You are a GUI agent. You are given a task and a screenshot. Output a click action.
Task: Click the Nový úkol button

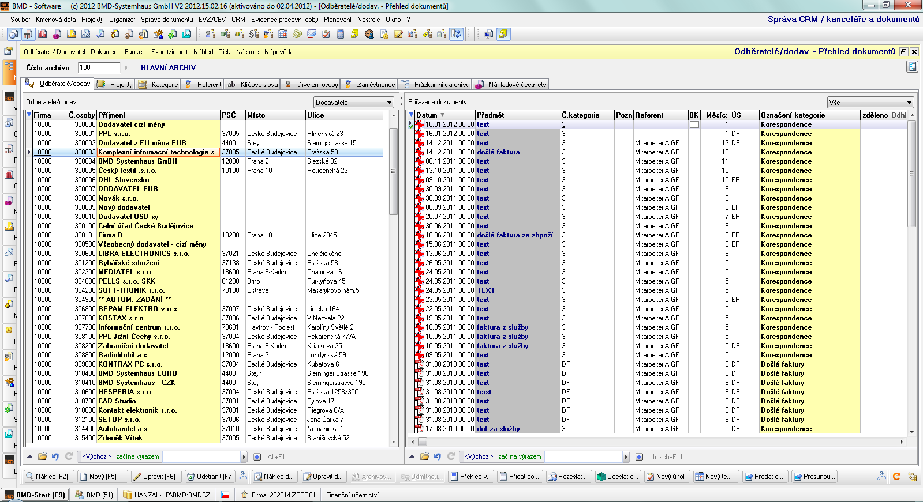[x=667, y=477]
